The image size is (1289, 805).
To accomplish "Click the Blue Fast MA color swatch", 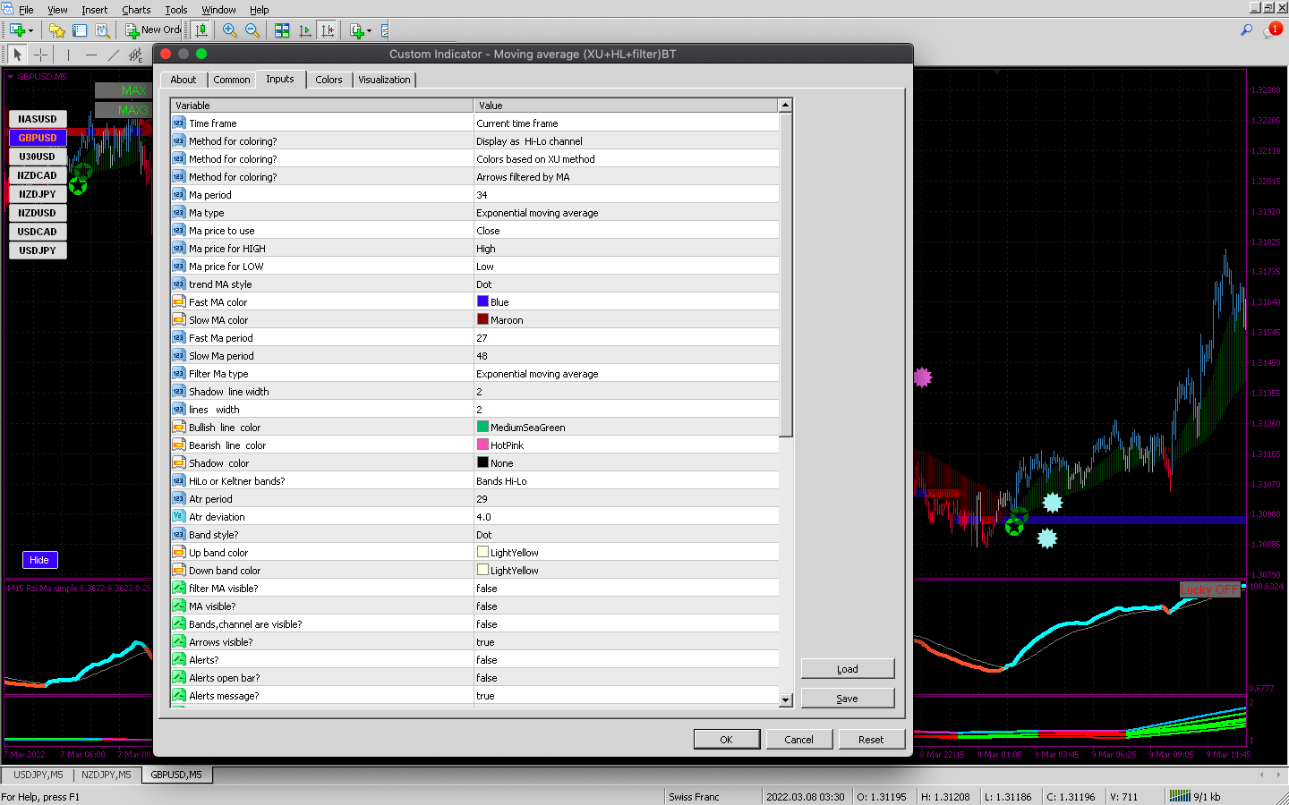I will point(482,301).
